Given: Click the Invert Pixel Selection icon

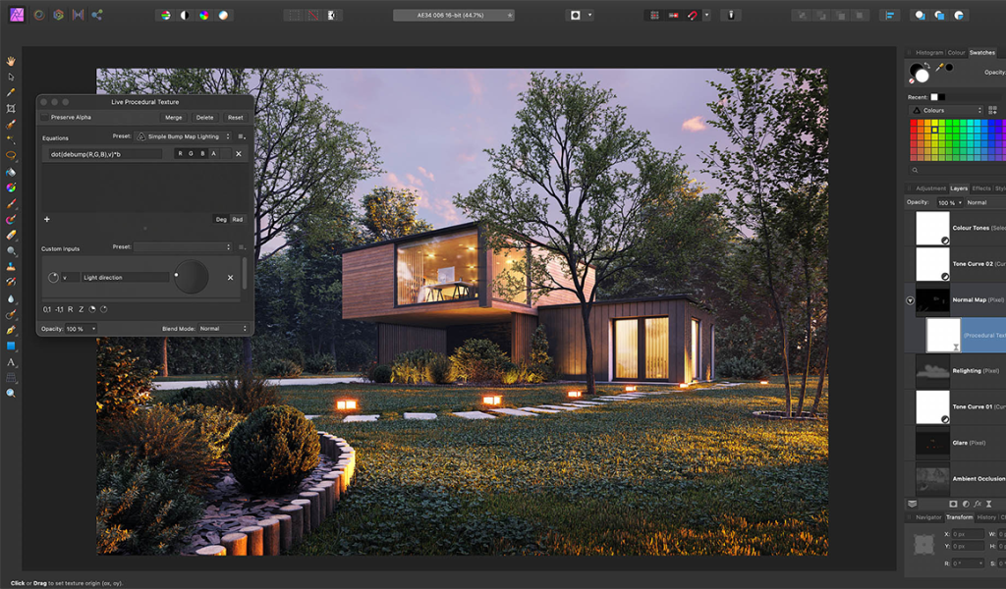Looking at the screenshot, I should [x=332, y=16].
